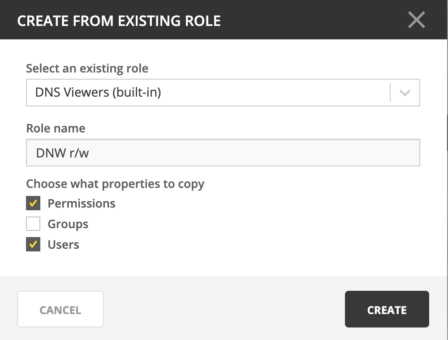Viewport: 448px width, 340px height.
Task: Click the Groups label text
Action: pyautogui.click(x=68, y=224)
